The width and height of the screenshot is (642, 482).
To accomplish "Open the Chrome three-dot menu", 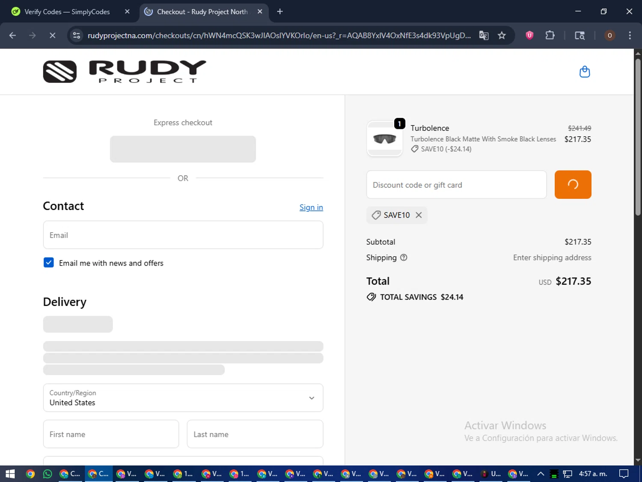I will [x=630, y=36].
